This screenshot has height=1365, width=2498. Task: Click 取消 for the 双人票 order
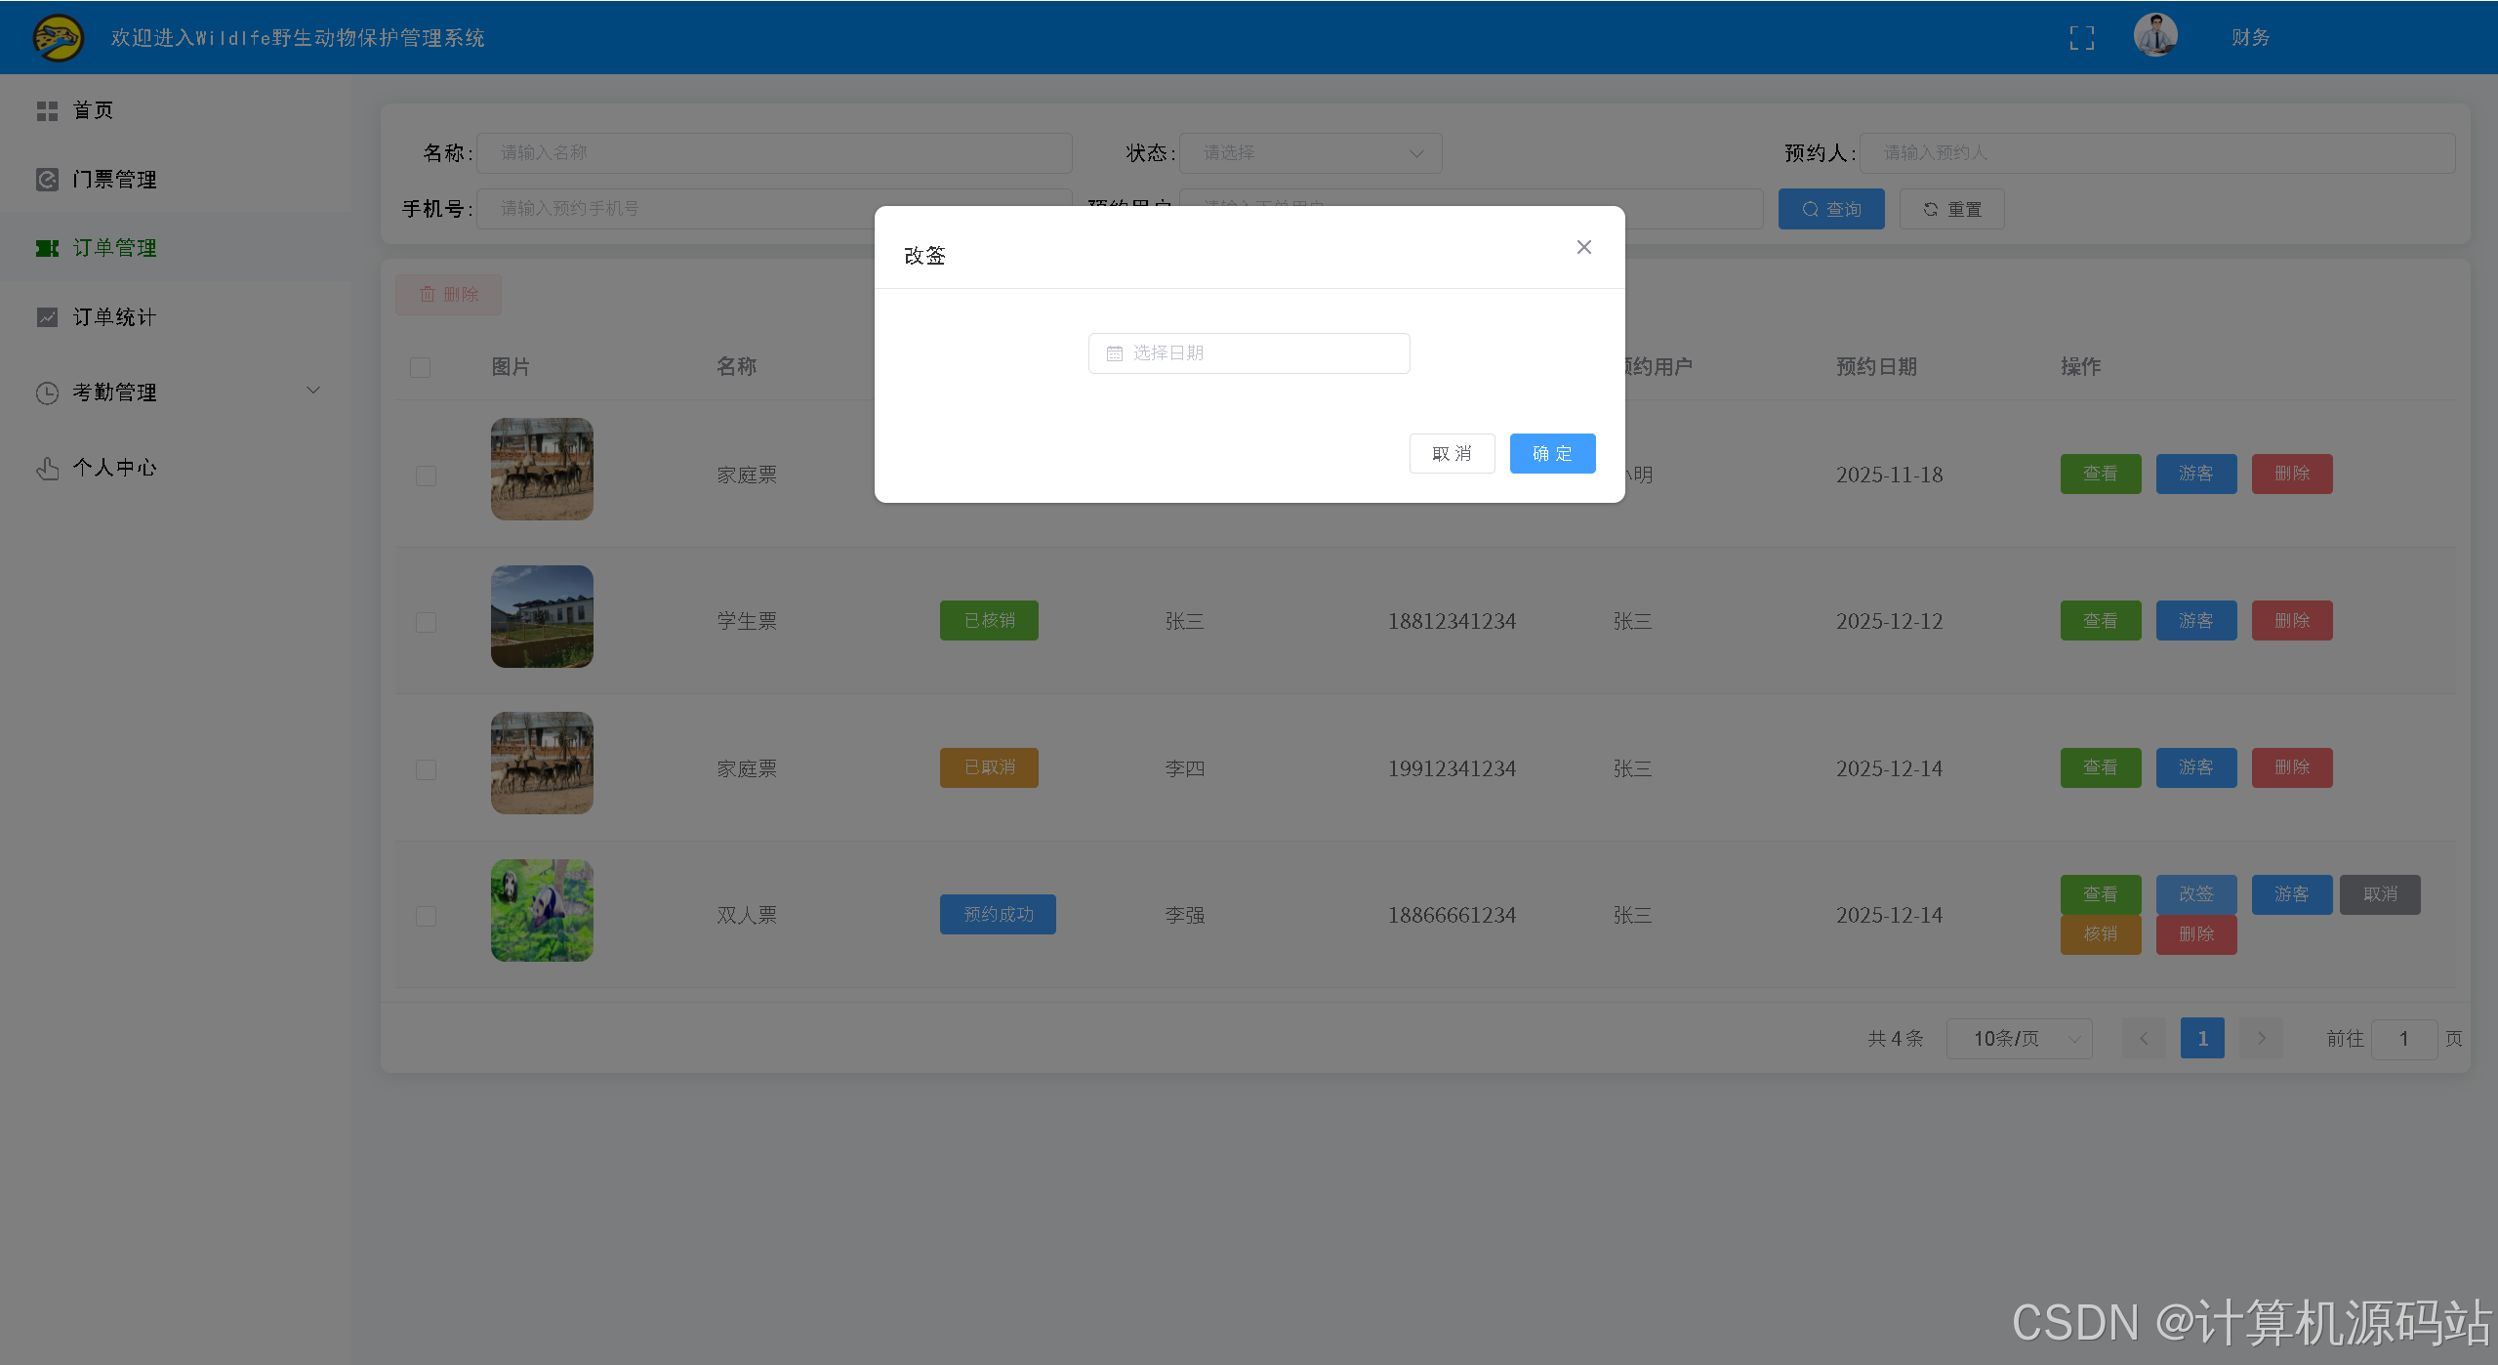pyautogui.click(x=2380, y=894)
